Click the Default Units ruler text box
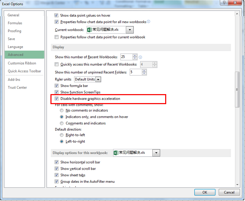Viewport: 245px width, 201px height. click(85, 79)
